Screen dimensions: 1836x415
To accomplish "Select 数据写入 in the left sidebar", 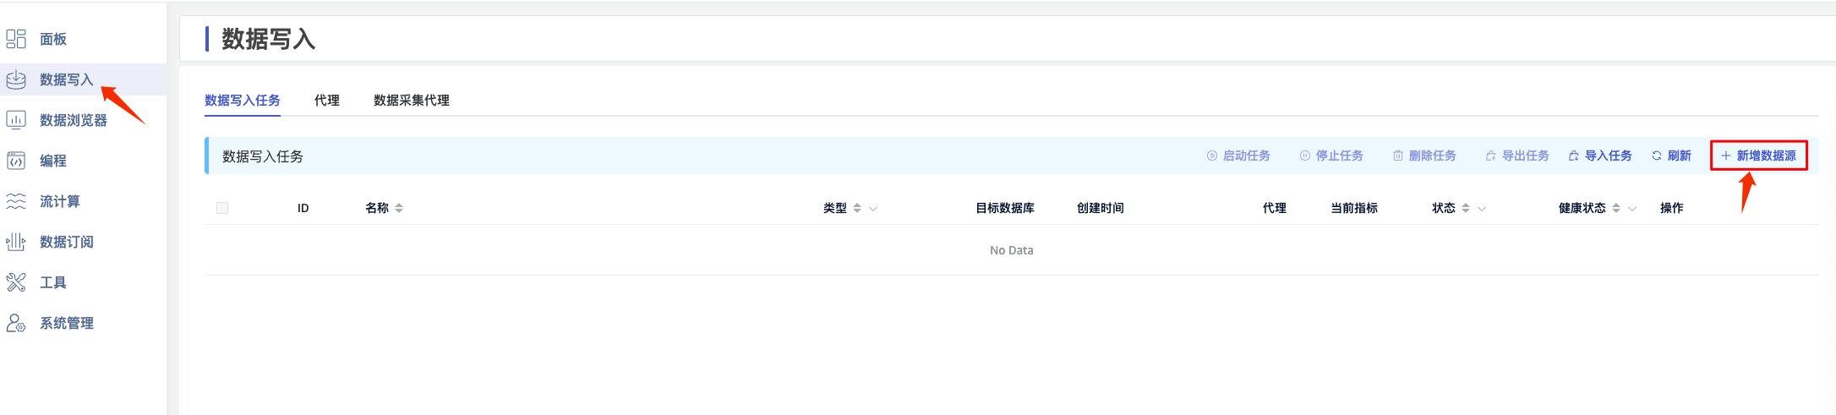I will 66,79.
